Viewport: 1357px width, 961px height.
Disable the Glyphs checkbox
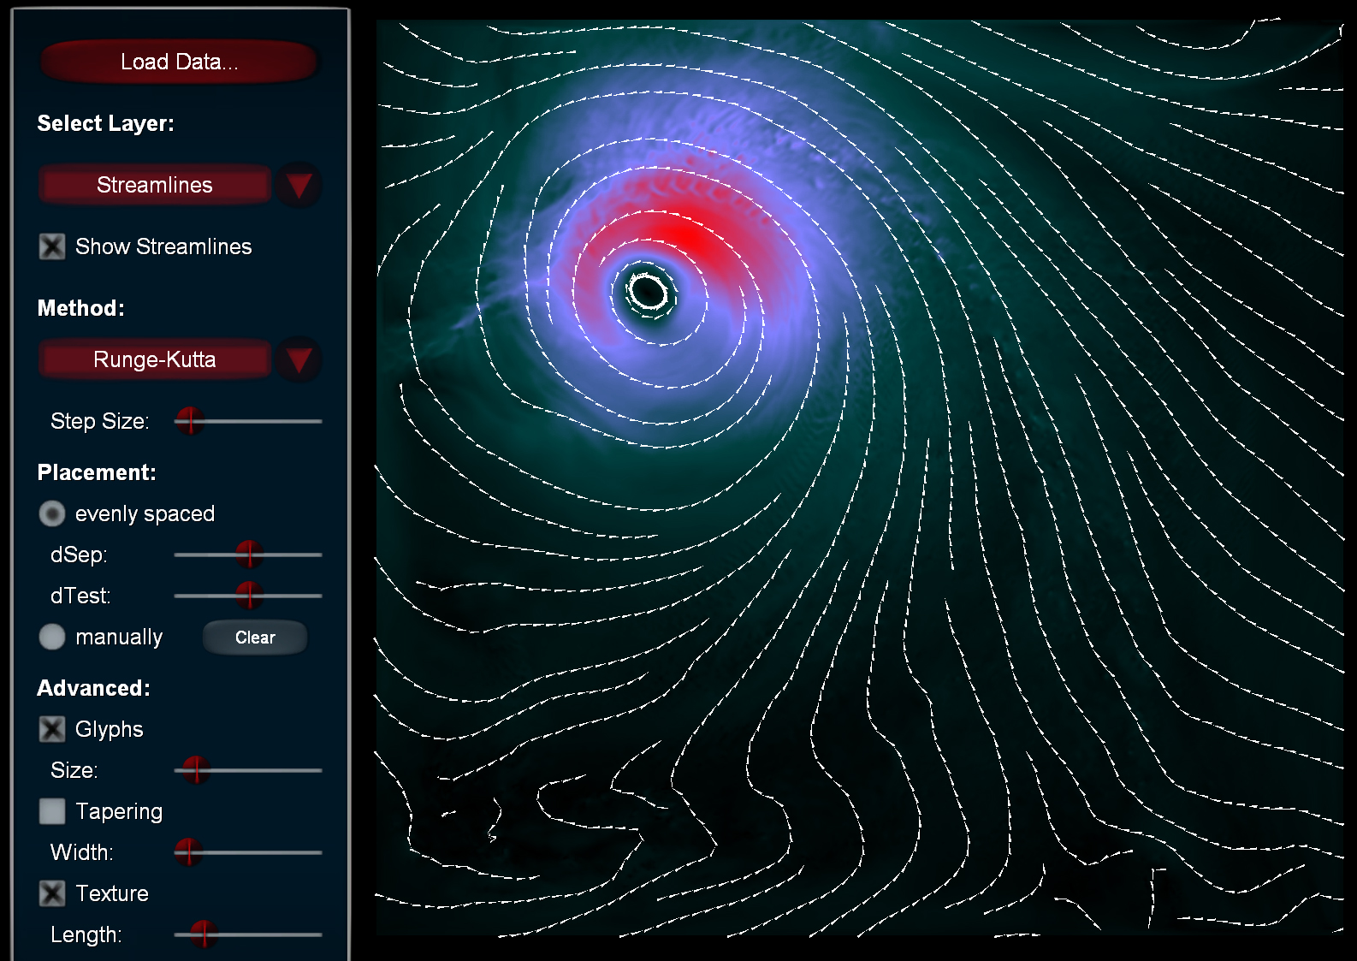pos(52,729)
